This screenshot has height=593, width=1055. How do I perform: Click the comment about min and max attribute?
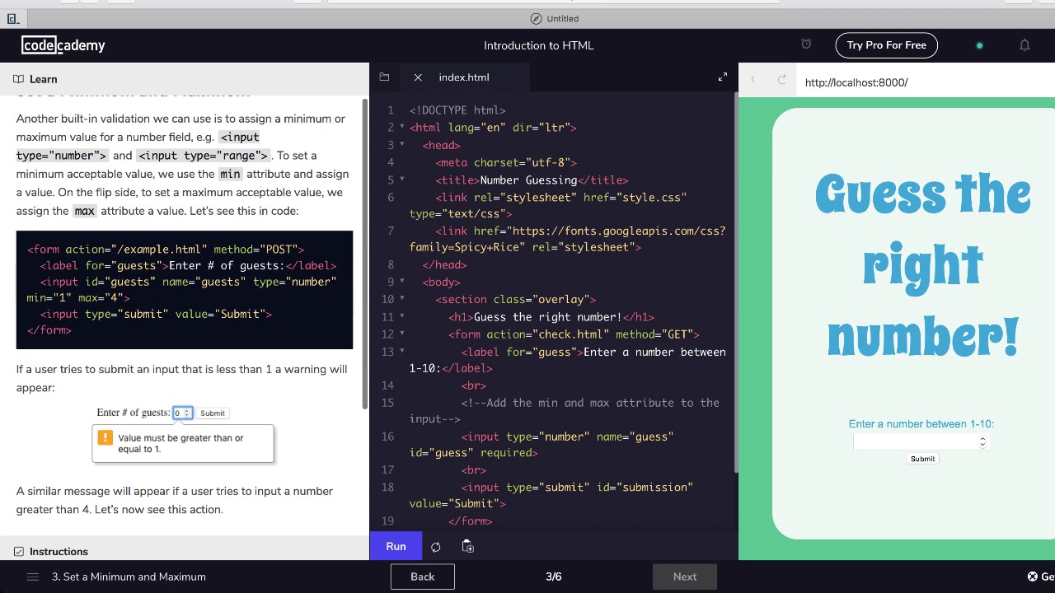565,411
